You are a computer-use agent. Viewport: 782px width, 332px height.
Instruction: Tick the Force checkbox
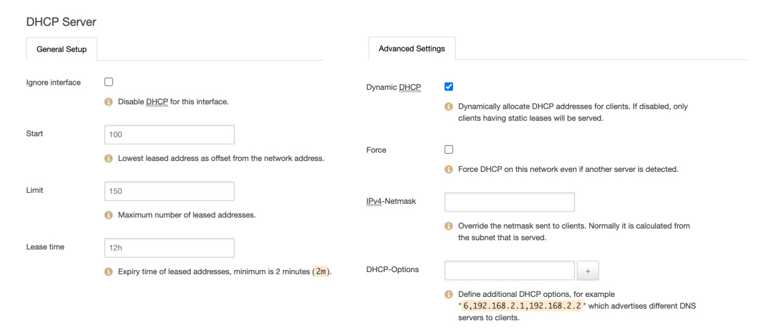click(x=448, y=149)
